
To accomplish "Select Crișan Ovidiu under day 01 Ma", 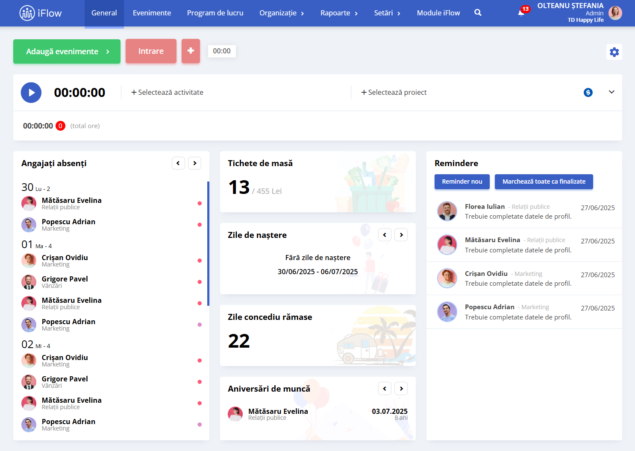I will [x=111, y=261].
